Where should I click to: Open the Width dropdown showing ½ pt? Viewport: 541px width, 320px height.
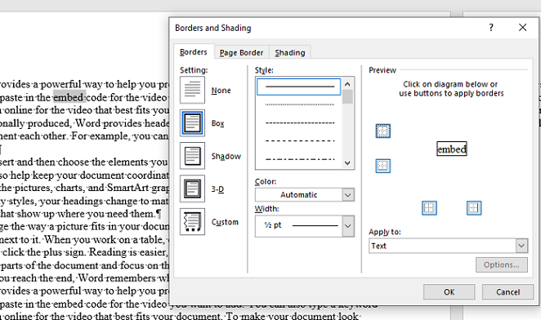[305, 226]
